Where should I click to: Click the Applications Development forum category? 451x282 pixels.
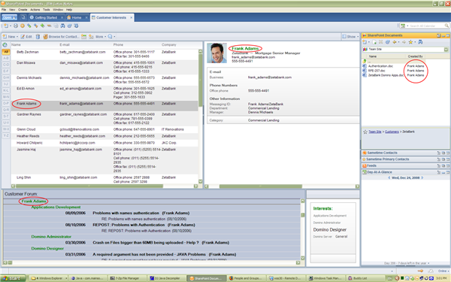tap(56, 208)
